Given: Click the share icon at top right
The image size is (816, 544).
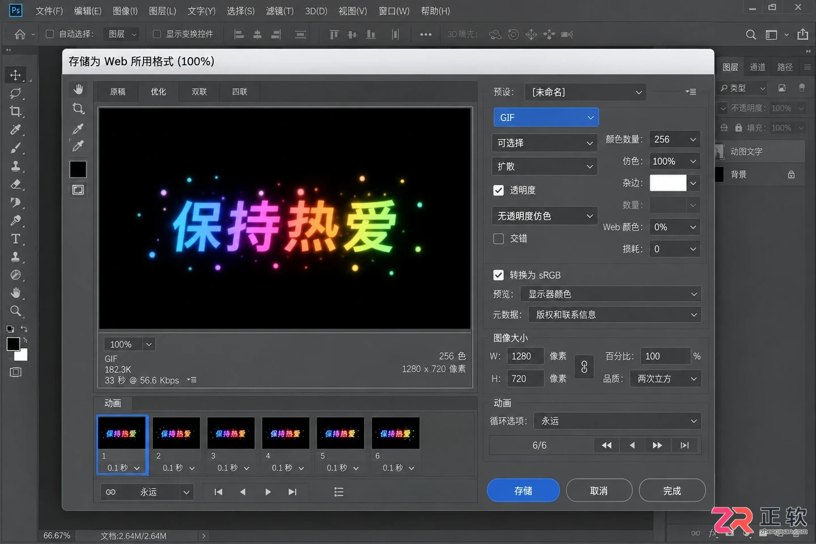Looking at the screenshot, I should (803, 35).
